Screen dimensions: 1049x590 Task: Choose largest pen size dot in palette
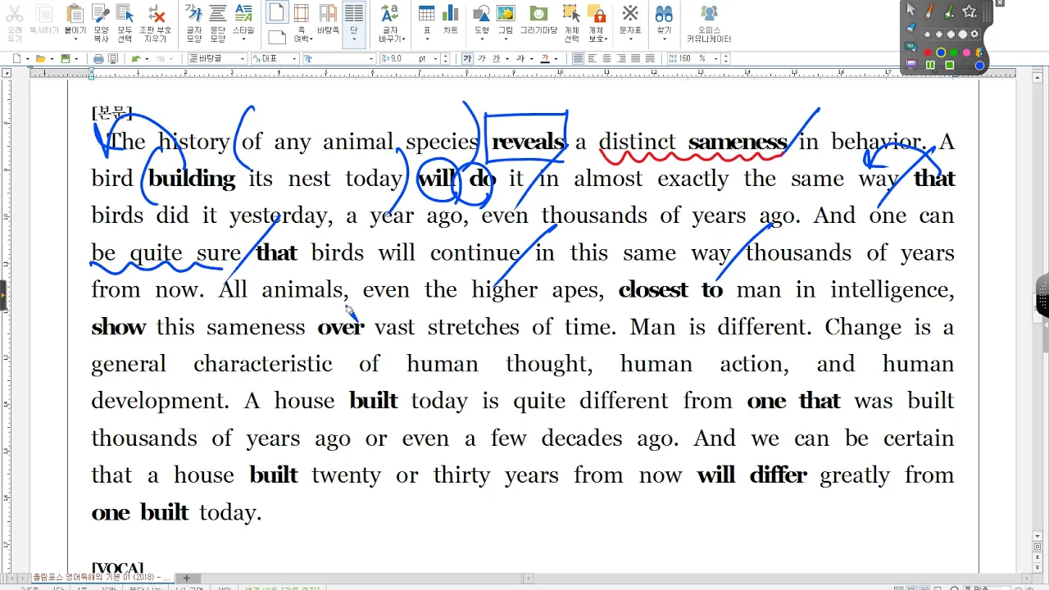pyautogui.click(x=963, y=34)
